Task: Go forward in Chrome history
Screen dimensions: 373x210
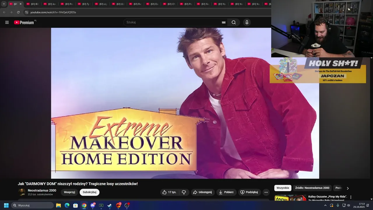Action: [x=11, y=12]
